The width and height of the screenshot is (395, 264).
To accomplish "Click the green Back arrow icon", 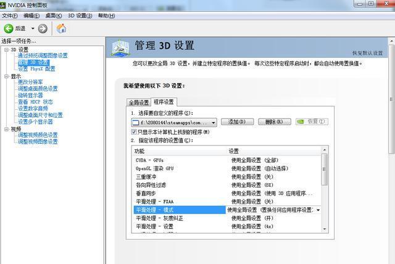I will [8, 28].
